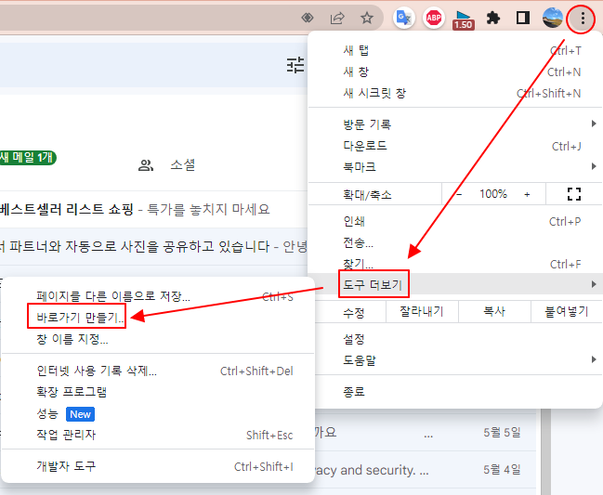Open the profile avatar icon

[553, 18]
